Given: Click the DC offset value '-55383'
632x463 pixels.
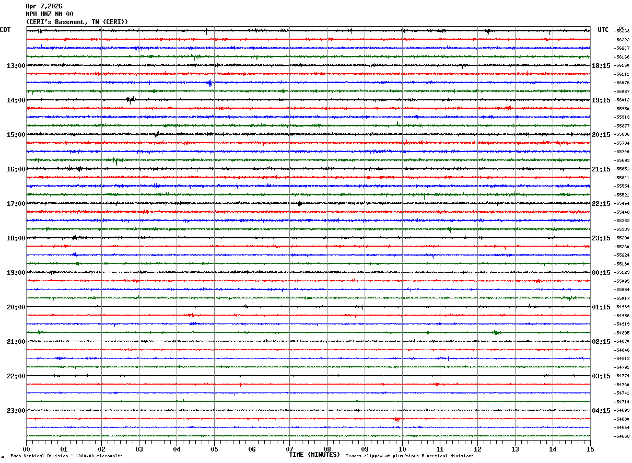Looking at the screenshot, I should click(x=622, y=221).
